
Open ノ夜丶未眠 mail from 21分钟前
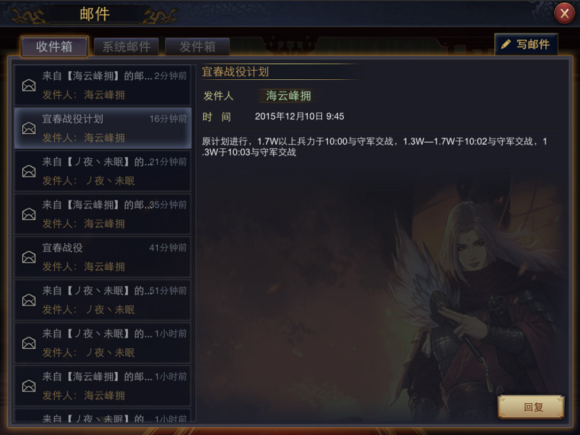click(x=103, y=171)
